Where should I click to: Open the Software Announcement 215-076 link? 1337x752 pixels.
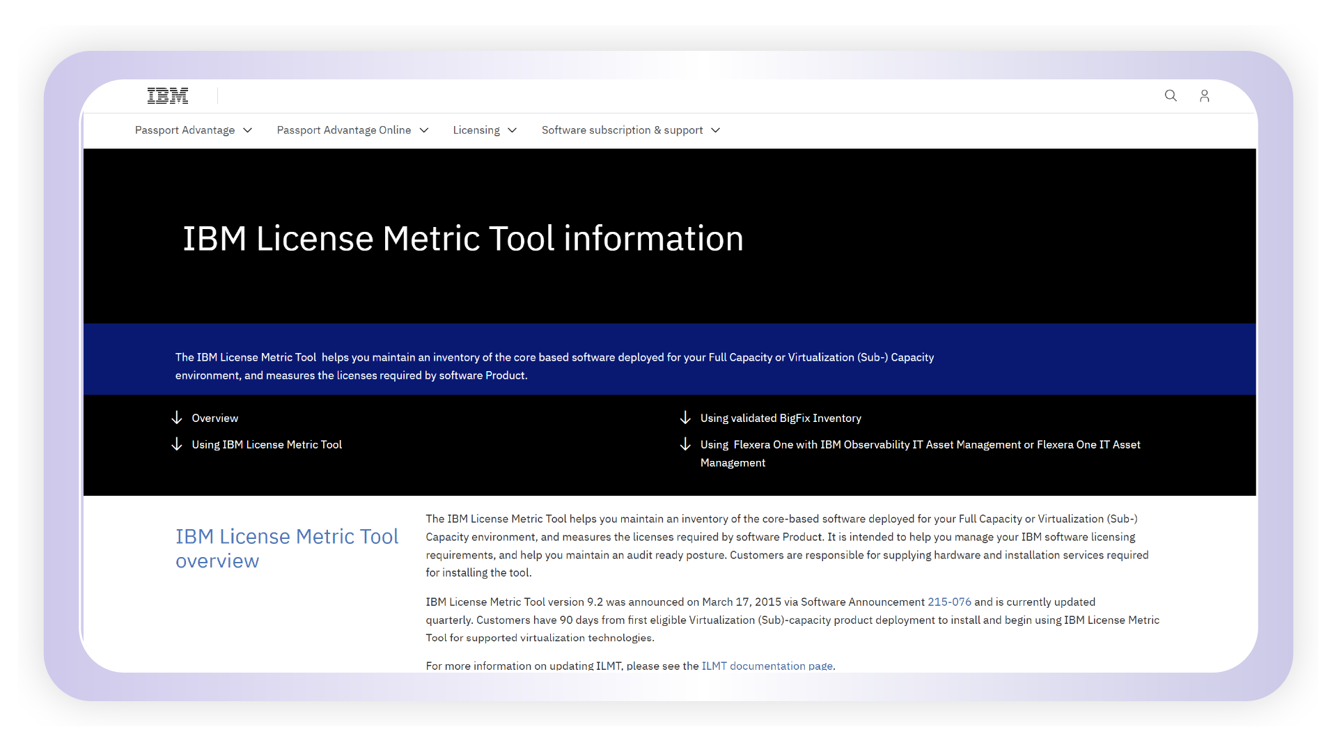click(x=948, y=602)
